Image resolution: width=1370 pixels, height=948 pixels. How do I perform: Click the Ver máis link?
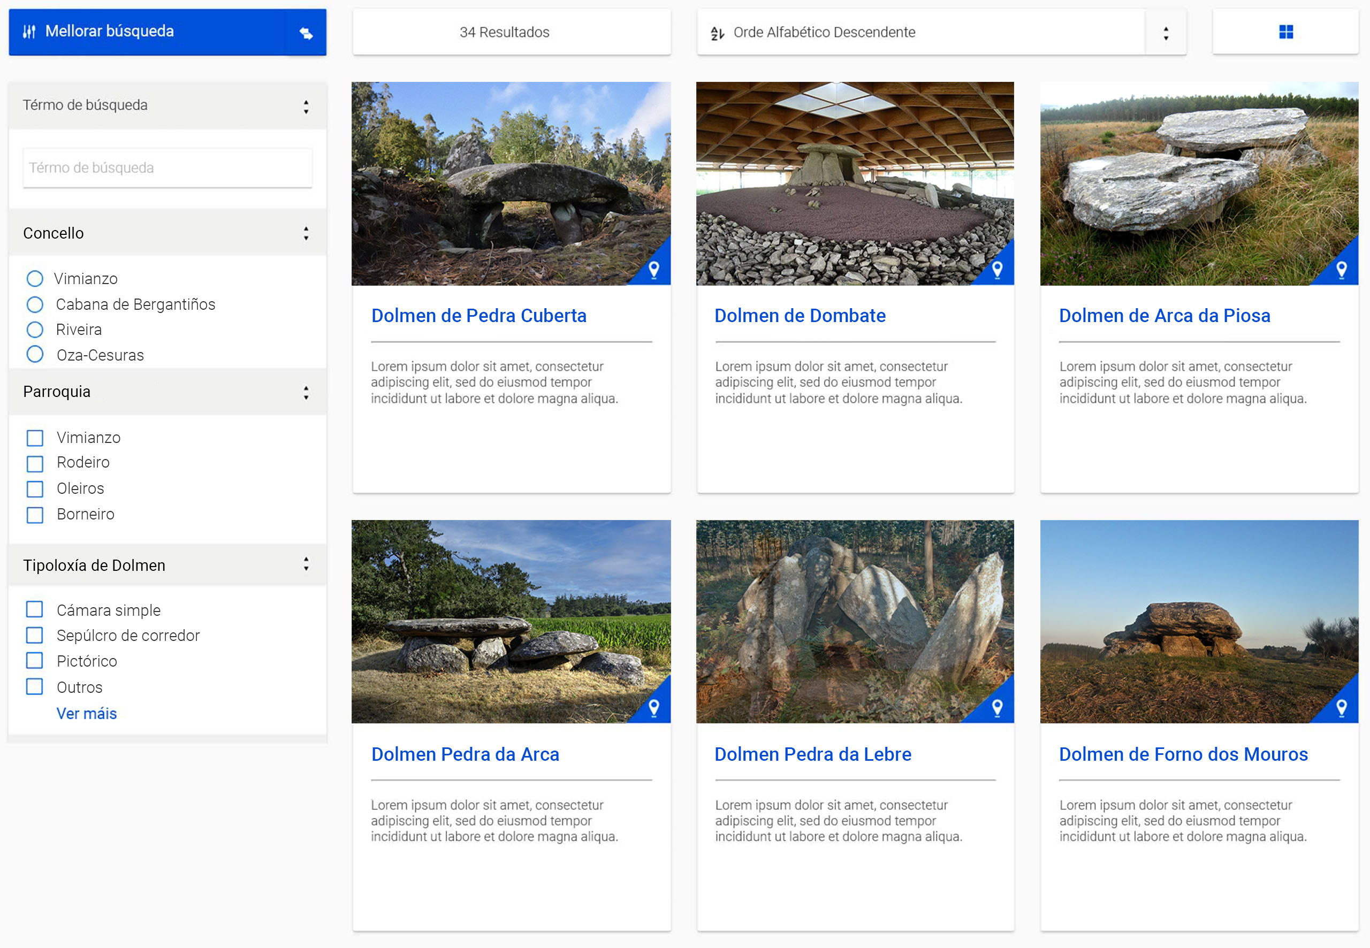(x=87, y=713)
